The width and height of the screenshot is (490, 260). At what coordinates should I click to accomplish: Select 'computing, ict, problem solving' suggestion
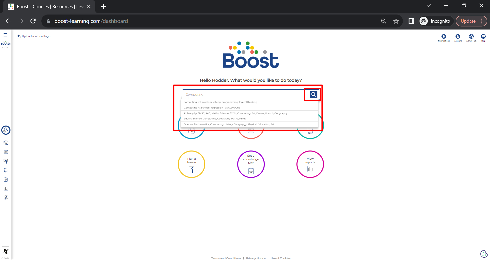pyautogui.click(x=220, y=102)
